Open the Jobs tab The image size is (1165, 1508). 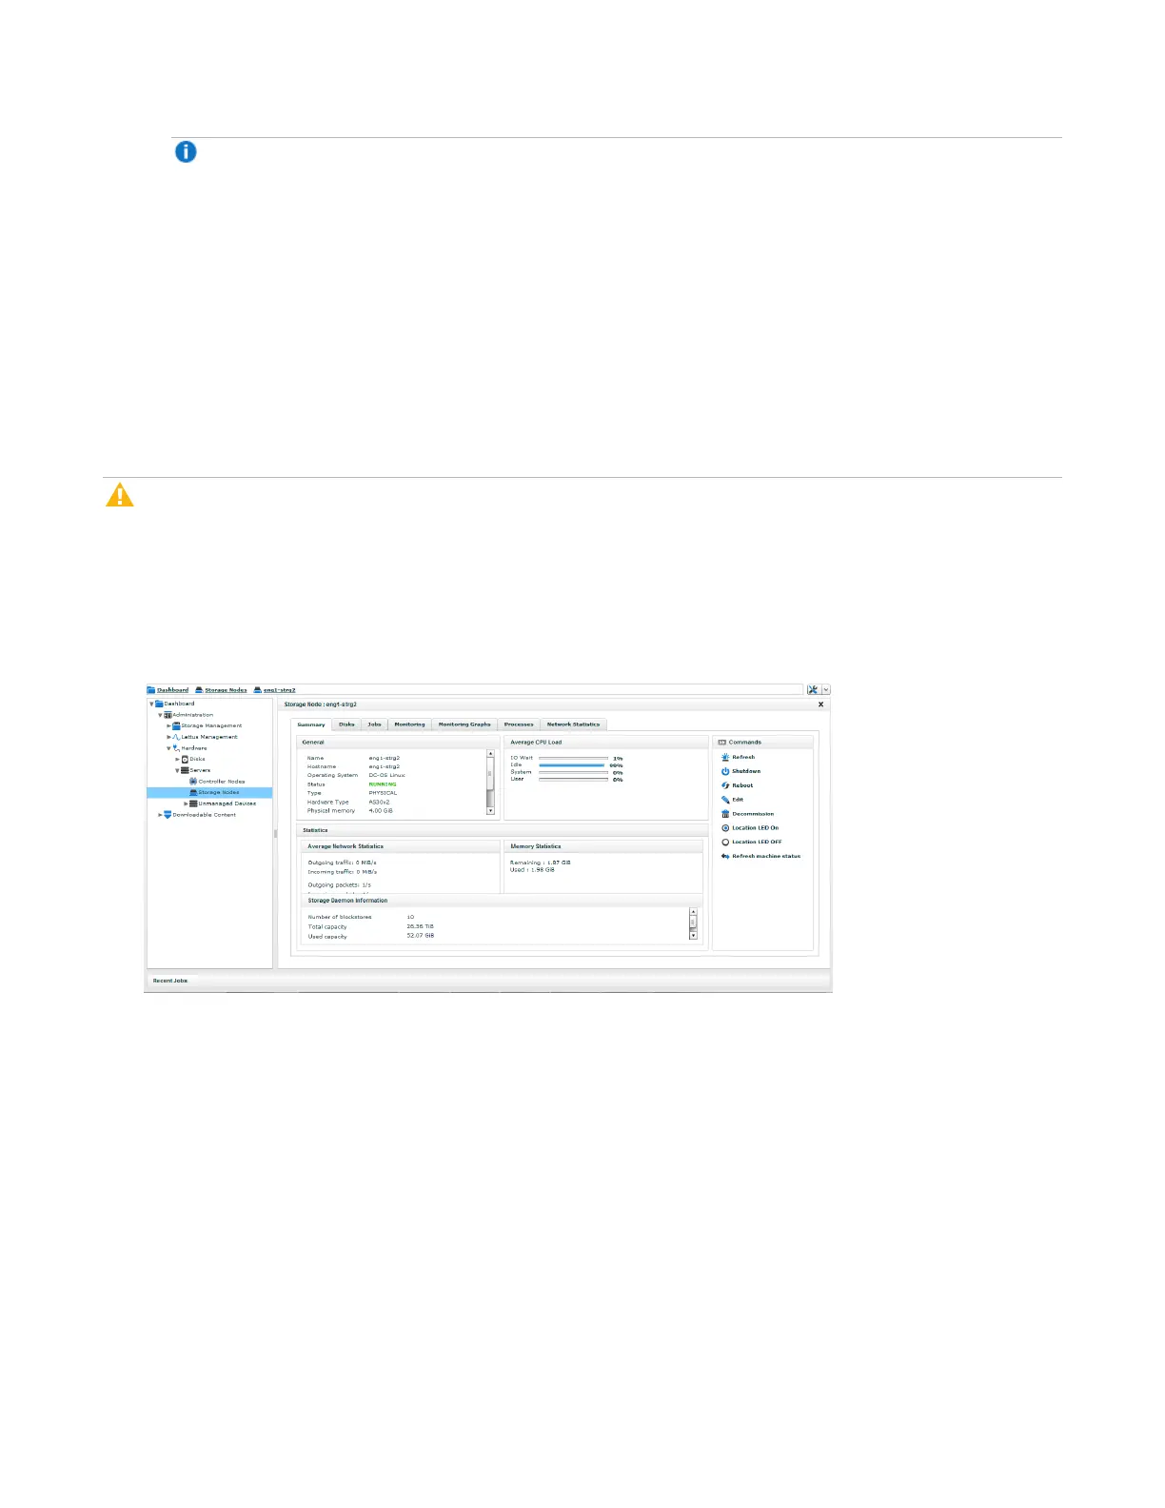click(x=374, y=724)
